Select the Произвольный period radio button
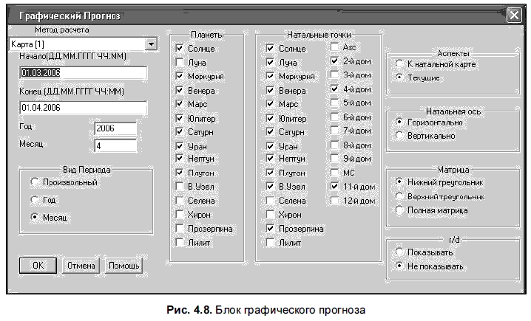 pyautogui.click(x=35, y=182)
